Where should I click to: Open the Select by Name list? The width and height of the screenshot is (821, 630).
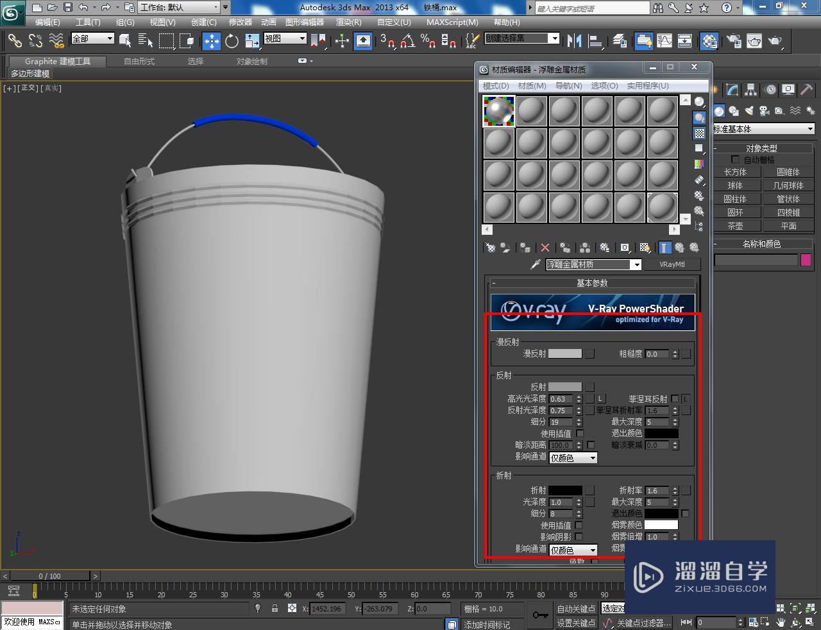pyautogui.click(x=146, y=41)
